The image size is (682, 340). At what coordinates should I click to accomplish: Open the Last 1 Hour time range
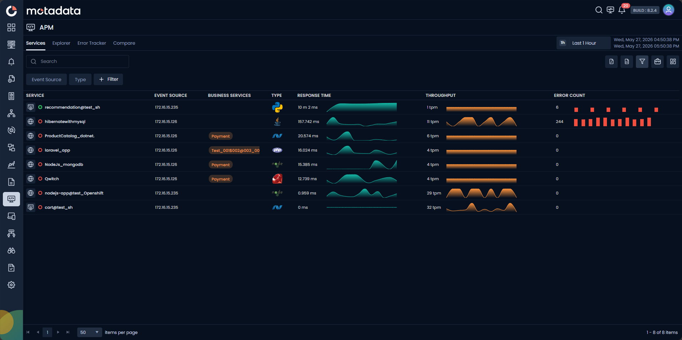[583, 43]
